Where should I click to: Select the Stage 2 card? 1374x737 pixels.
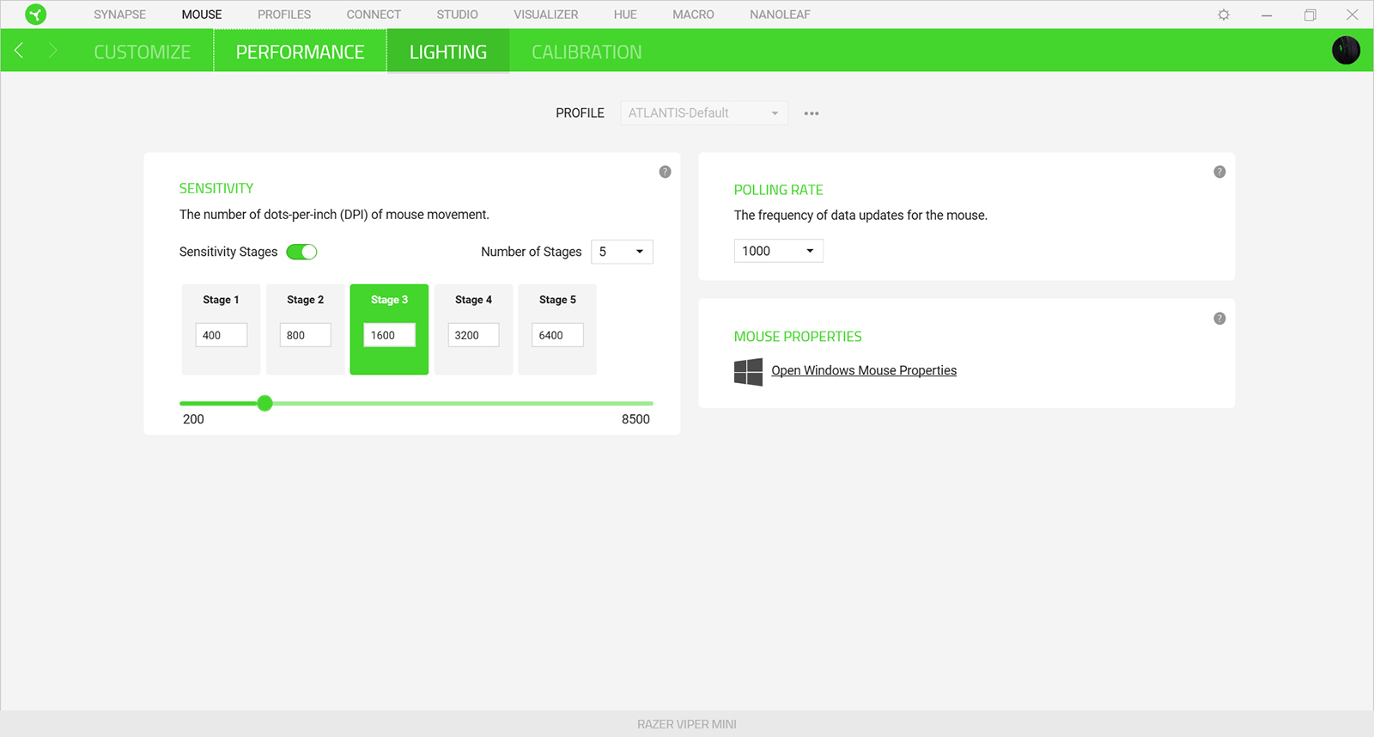coord(305,330)
